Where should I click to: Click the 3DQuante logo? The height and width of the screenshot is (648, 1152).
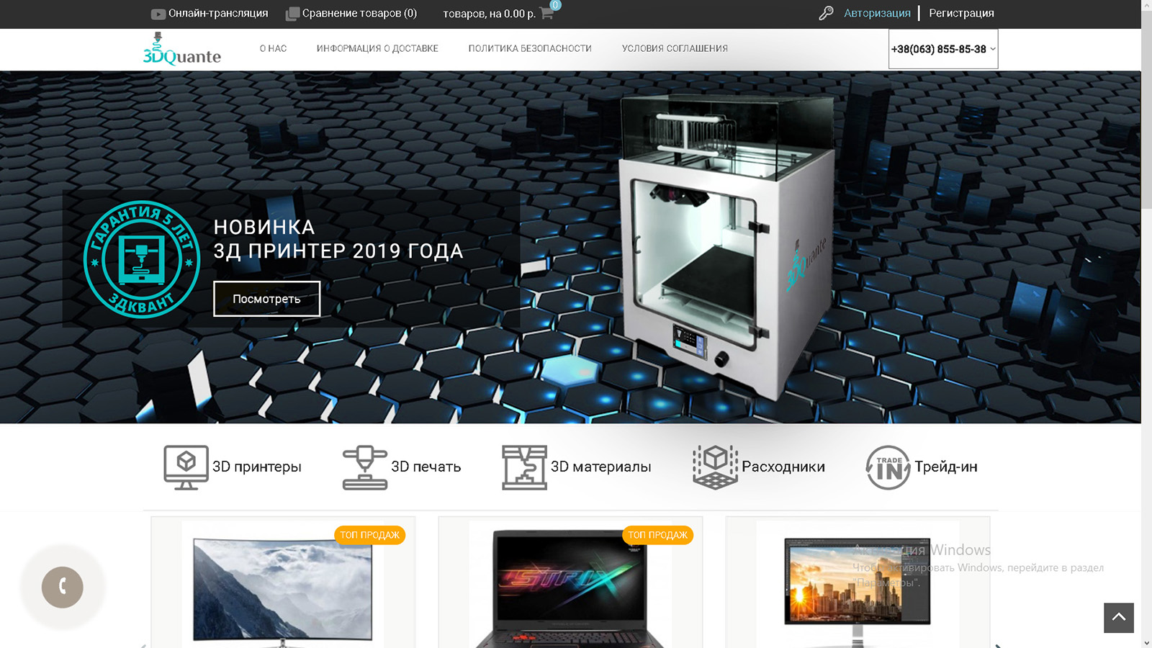(182, 49)
